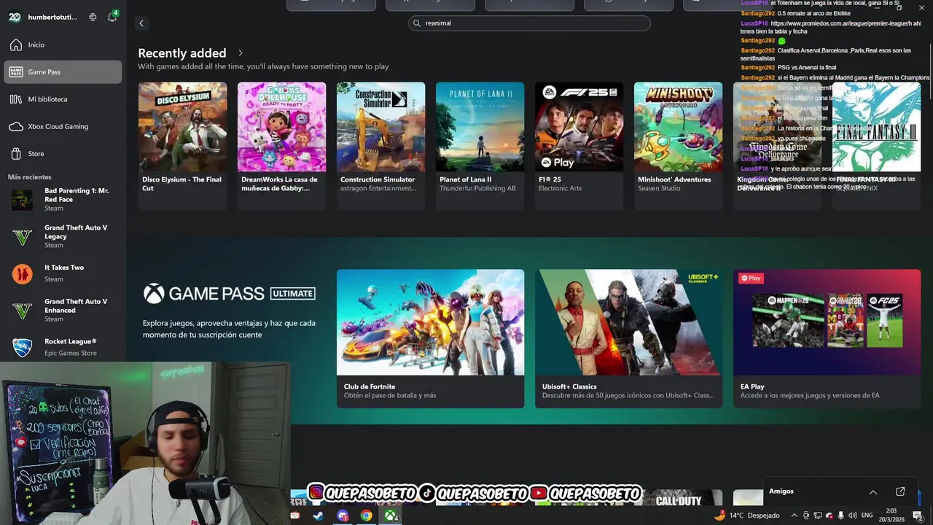Launch Grand Theft Auto V Legacy

(63, 236)
